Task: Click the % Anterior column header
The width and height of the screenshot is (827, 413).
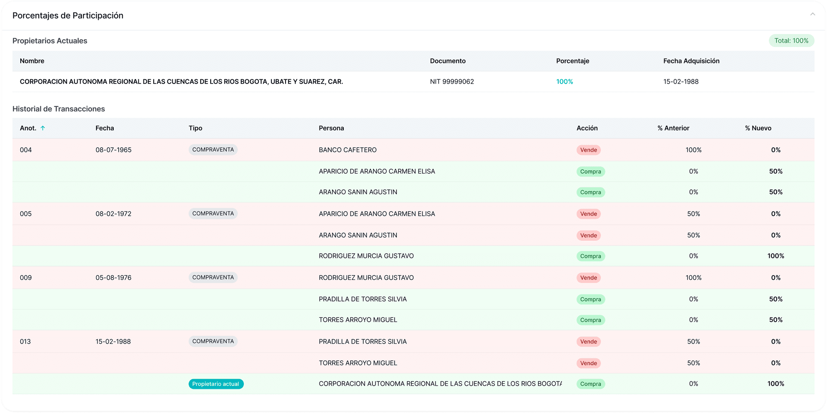Action: click(x=673, y=128)
